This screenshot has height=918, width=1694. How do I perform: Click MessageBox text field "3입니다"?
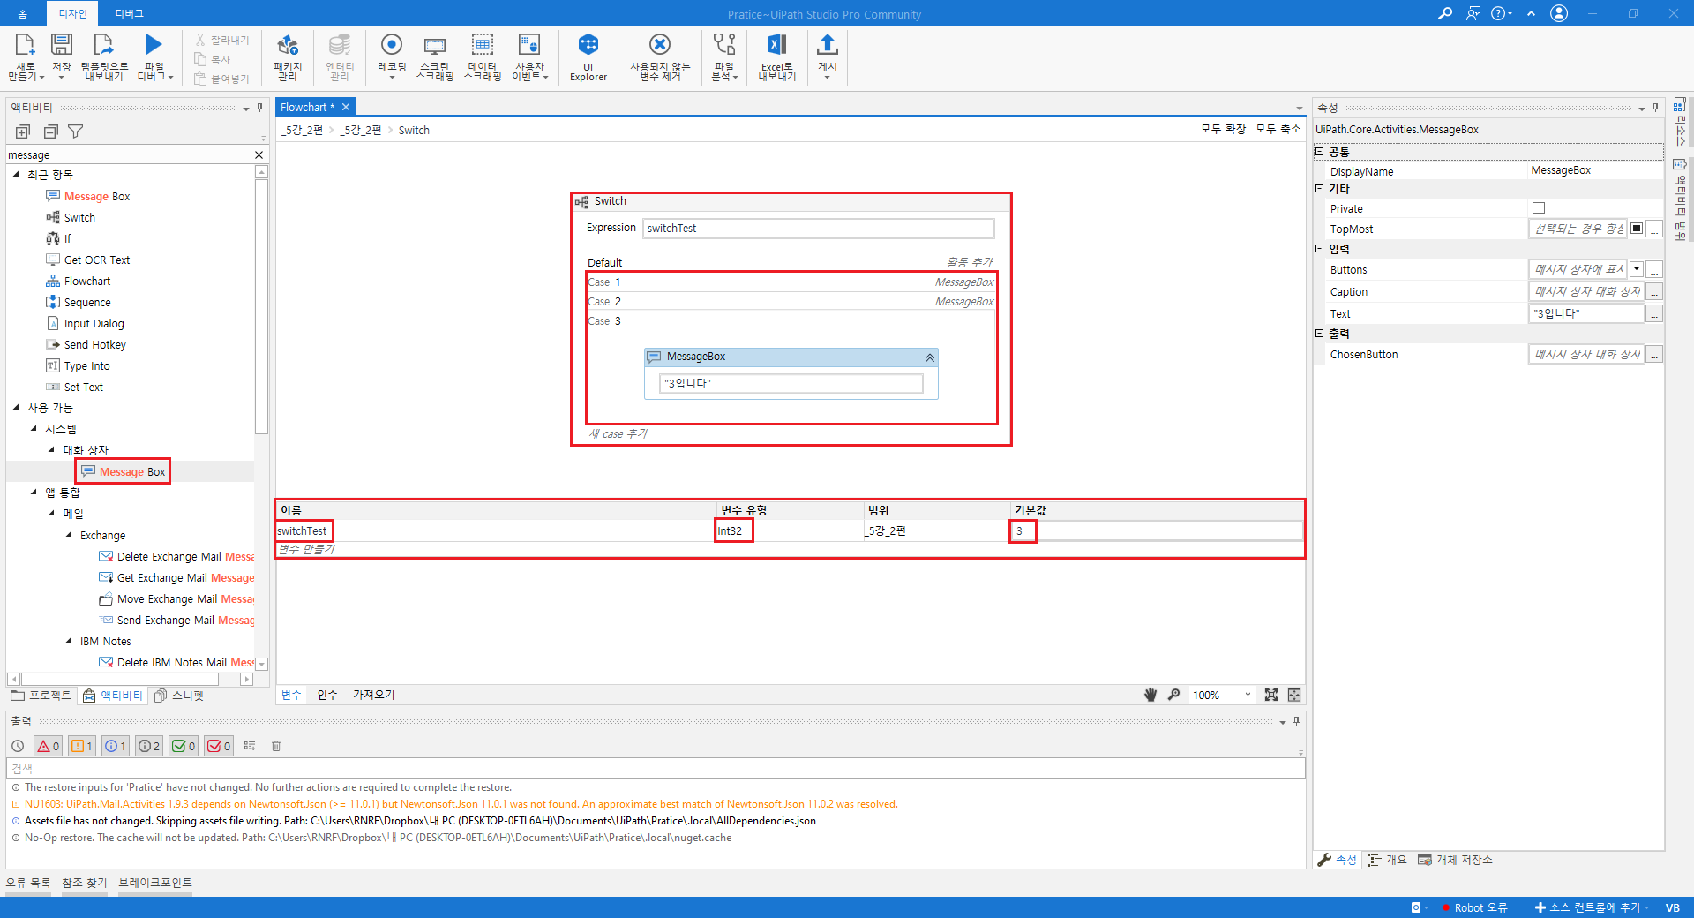click(791, 383)
